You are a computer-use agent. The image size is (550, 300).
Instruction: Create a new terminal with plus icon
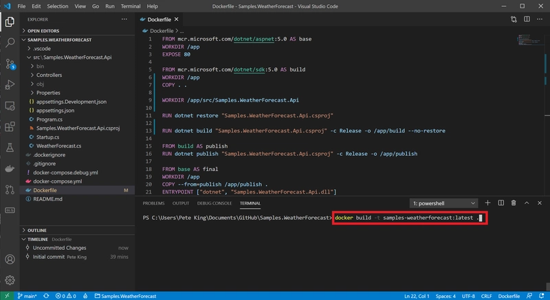pos(487,203)
